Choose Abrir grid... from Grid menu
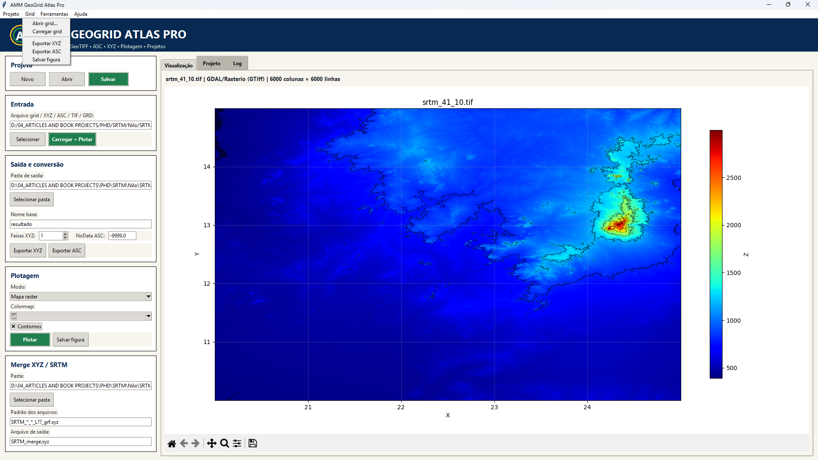Viewport: 818px width, 460px height. (45, 23)
